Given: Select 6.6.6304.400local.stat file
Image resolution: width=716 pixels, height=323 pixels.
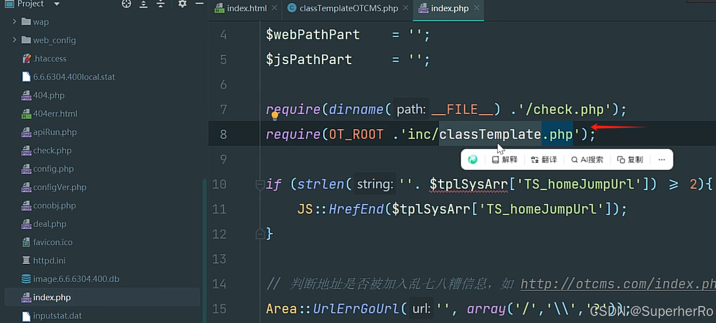Looking at the screenshot, I should point(74,76).
